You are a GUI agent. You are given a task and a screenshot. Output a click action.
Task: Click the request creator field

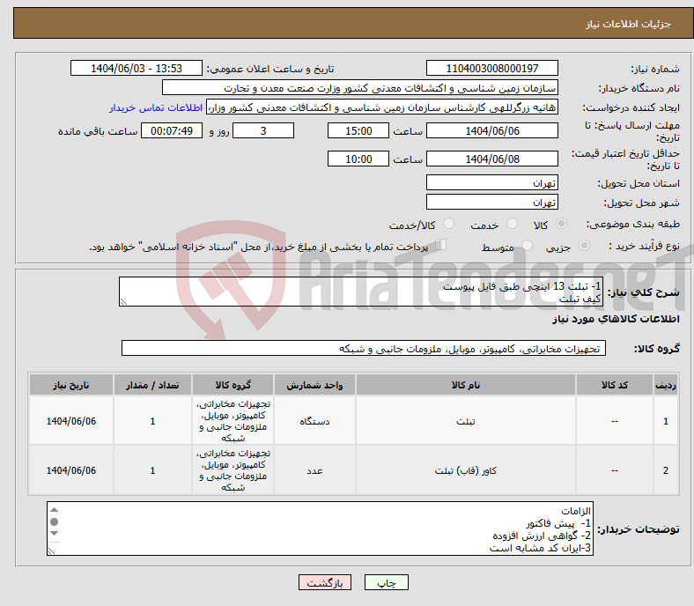coord(382,107)
